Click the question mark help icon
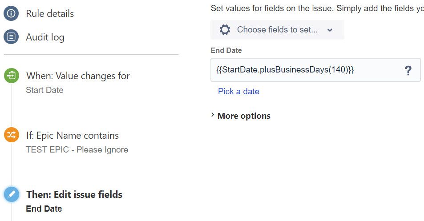This screenshot has width=424, height=221. 408,70
